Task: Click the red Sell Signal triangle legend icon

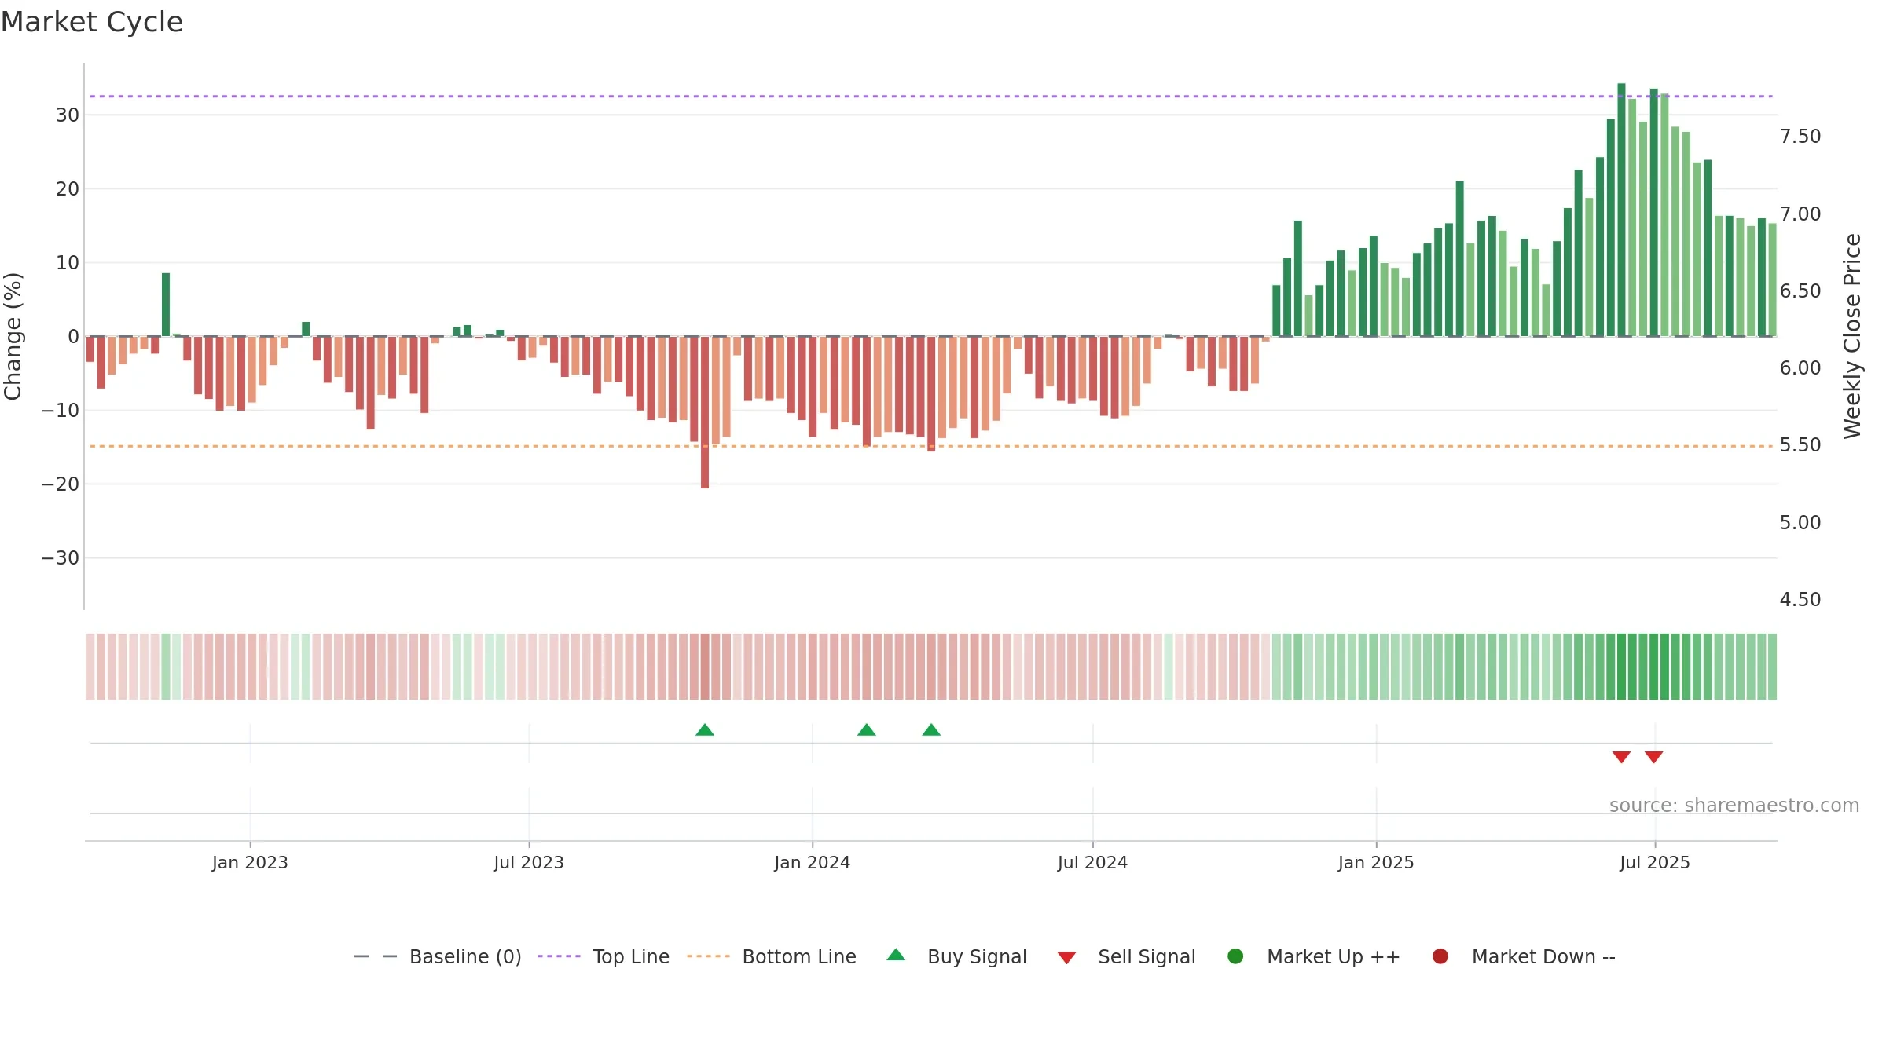Action: tap(1066, 958)
